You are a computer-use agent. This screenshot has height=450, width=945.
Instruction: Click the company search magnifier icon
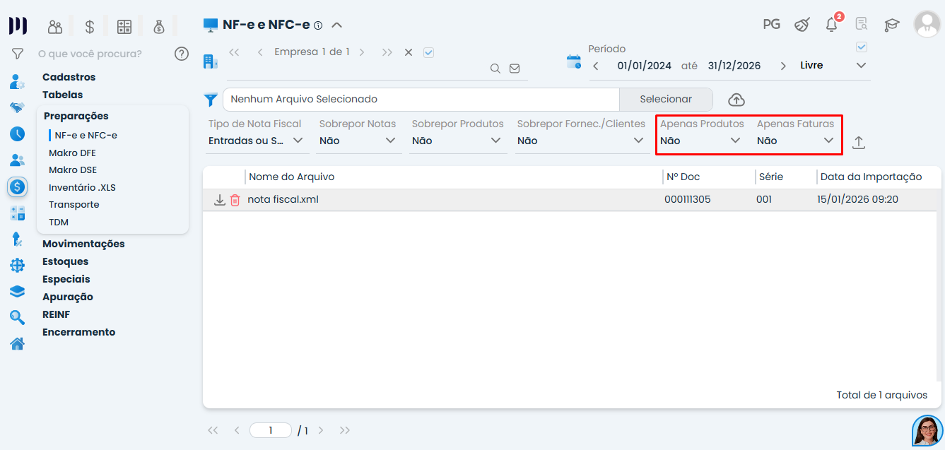(x=495, y=69)
